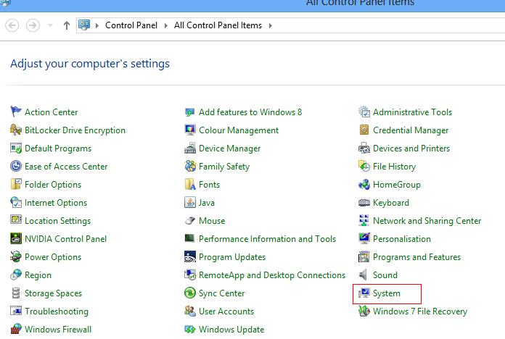Select Control Panel in the address breadcrumb
This screenshot has width=505, height=339.
[131, 25]
